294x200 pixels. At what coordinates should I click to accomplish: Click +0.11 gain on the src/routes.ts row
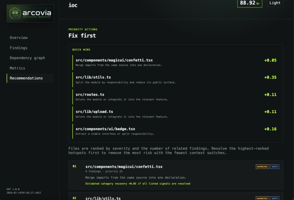click(x=270, y=95)
